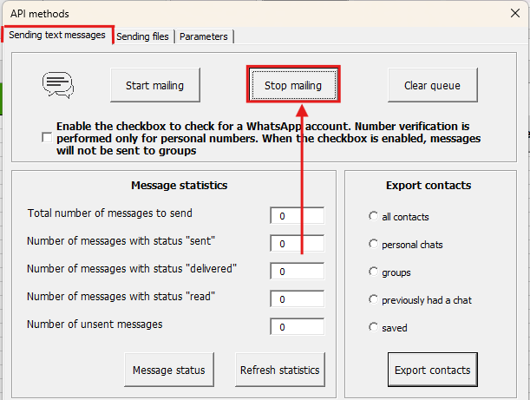Image resolution: width=530 pixels, height=400 pixels.
Task: Click the chat bubbles message icon
Action: point(58,85)
